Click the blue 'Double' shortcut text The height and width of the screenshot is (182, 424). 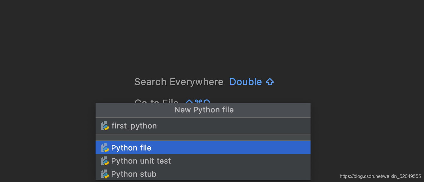[x=245, y=82]
